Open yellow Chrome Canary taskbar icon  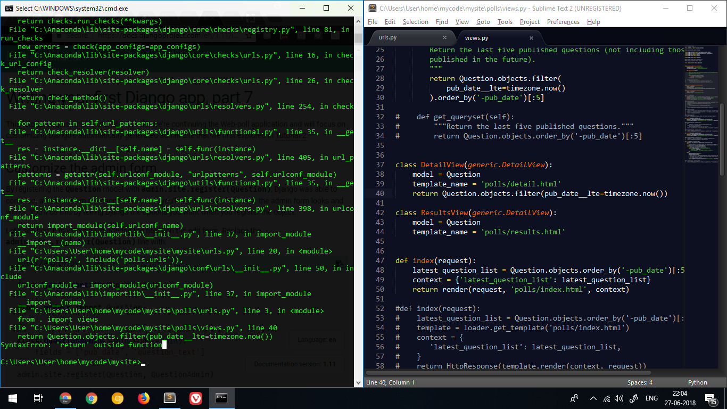118,398
